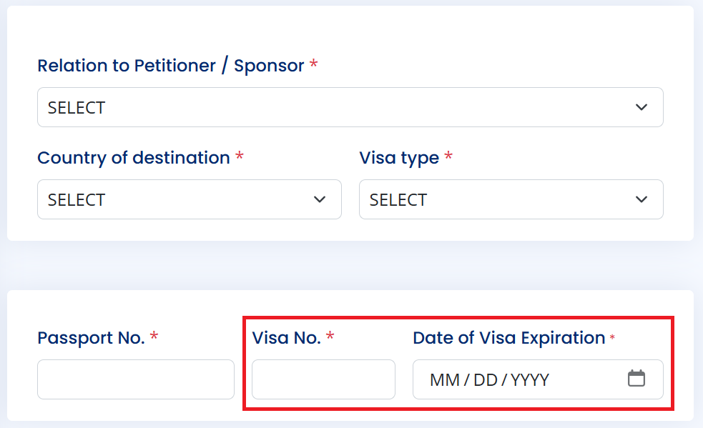Viewport: 703px width, 428px height.
Task: Click the Visa No. label text
Action: pos(287,337)
